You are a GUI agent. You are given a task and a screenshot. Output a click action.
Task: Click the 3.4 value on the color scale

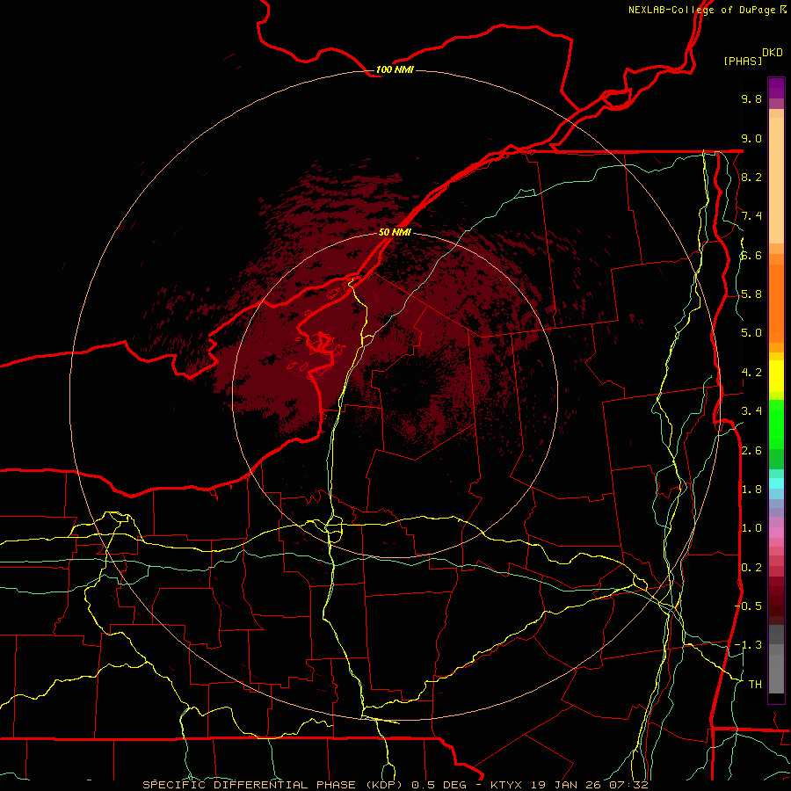(x=751, y=411)
